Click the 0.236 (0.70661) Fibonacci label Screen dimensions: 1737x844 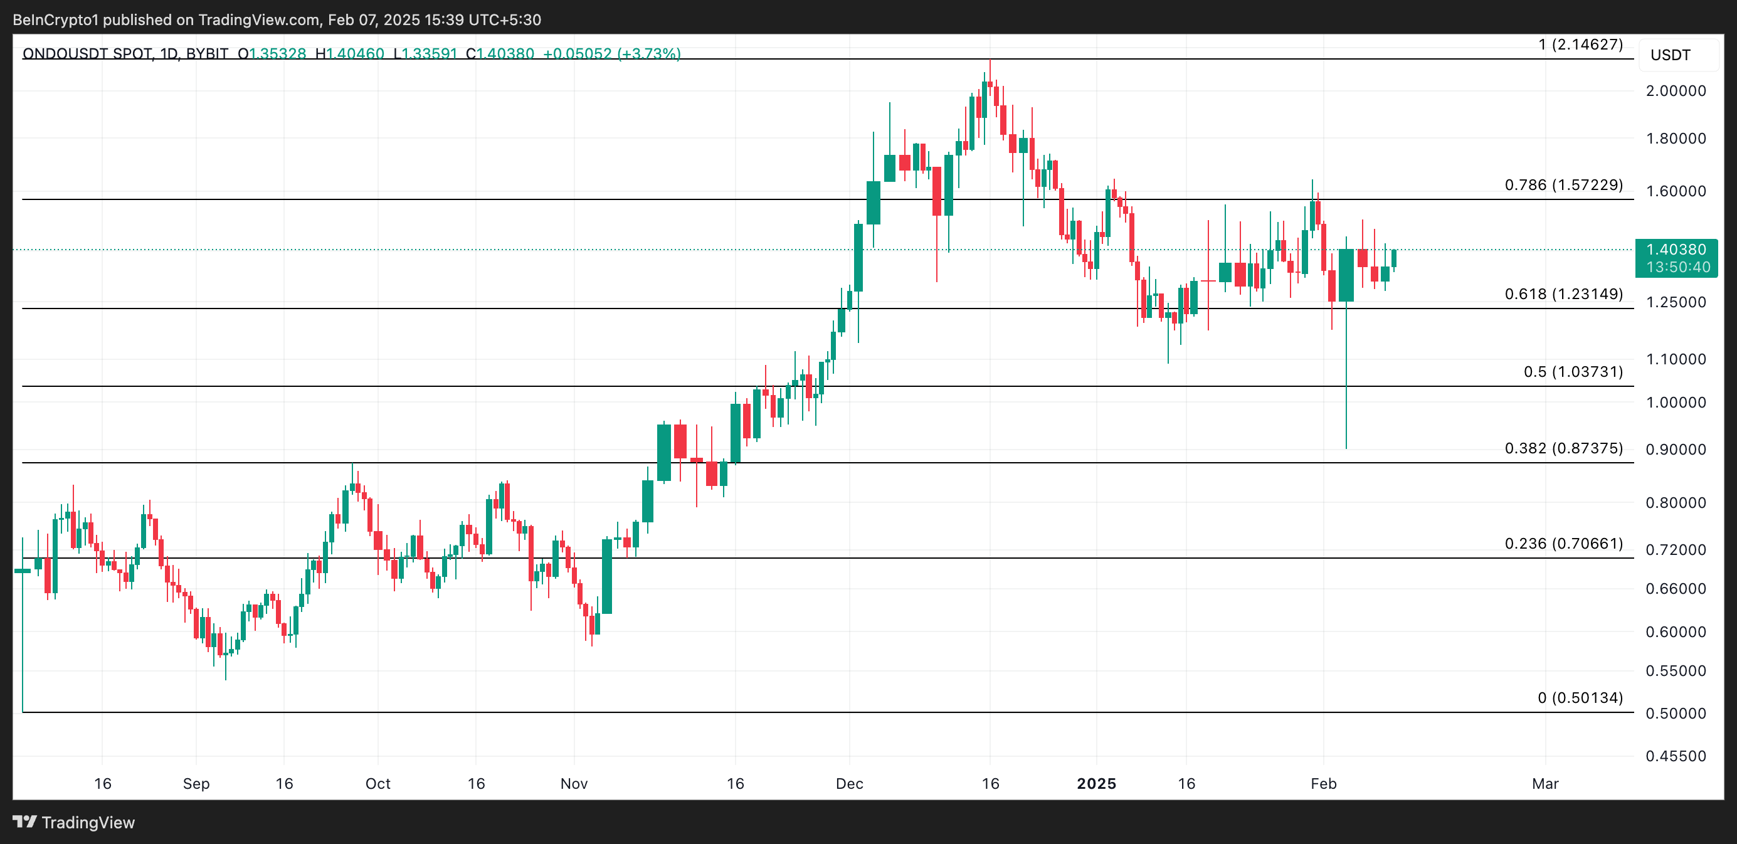coord(1563,544)
